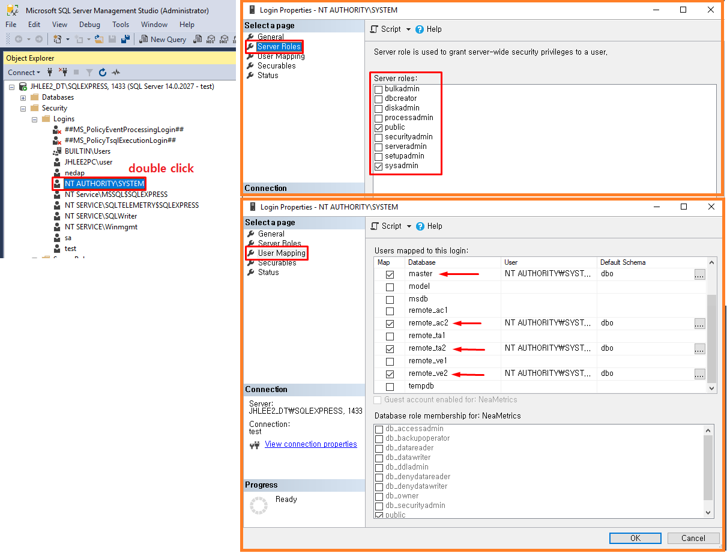
Task: Click the OK button
Action: [x=635, y=538]
